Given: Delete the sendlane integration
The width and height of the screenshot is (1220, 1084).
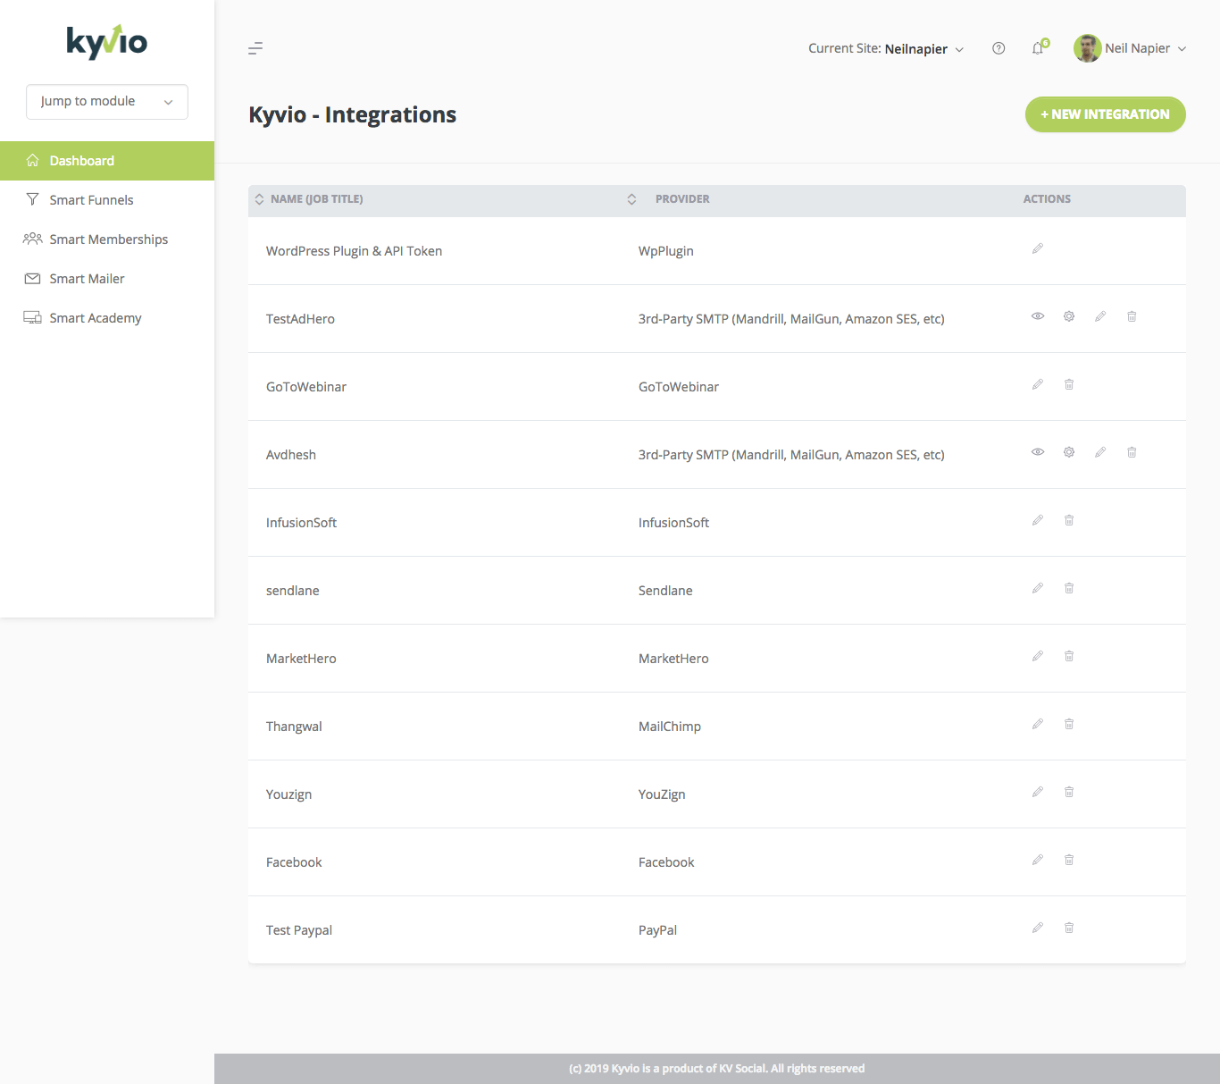Looking at the screenshot, I should [x=1069, y=588].
